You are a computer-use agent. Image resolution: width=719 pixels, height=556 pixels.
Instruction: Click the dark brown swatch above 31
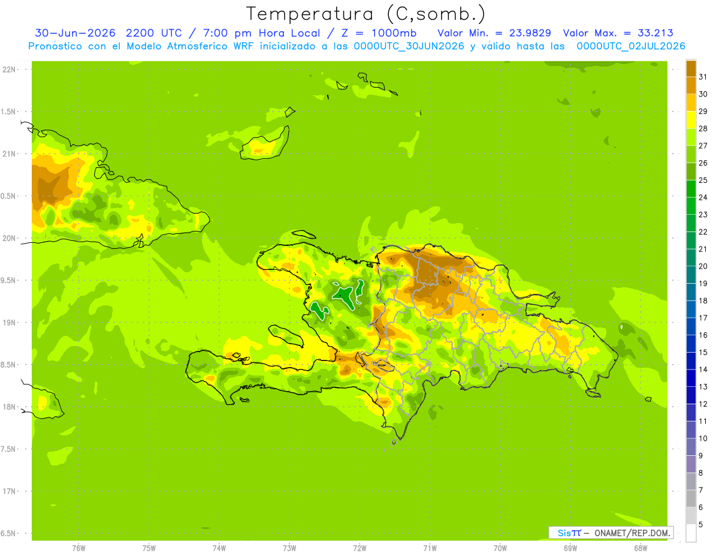pyautogui.click(x=691, y=68)
